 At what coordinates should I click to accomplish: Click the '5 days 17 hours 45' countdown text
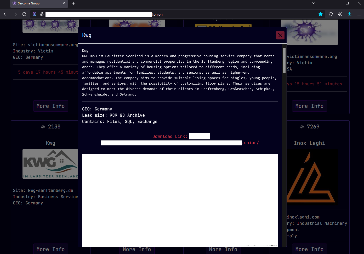48,72
